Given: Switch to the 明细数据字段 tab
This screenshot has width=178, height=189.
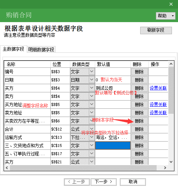Looking at the screenshot, I should tap(41, 50).
